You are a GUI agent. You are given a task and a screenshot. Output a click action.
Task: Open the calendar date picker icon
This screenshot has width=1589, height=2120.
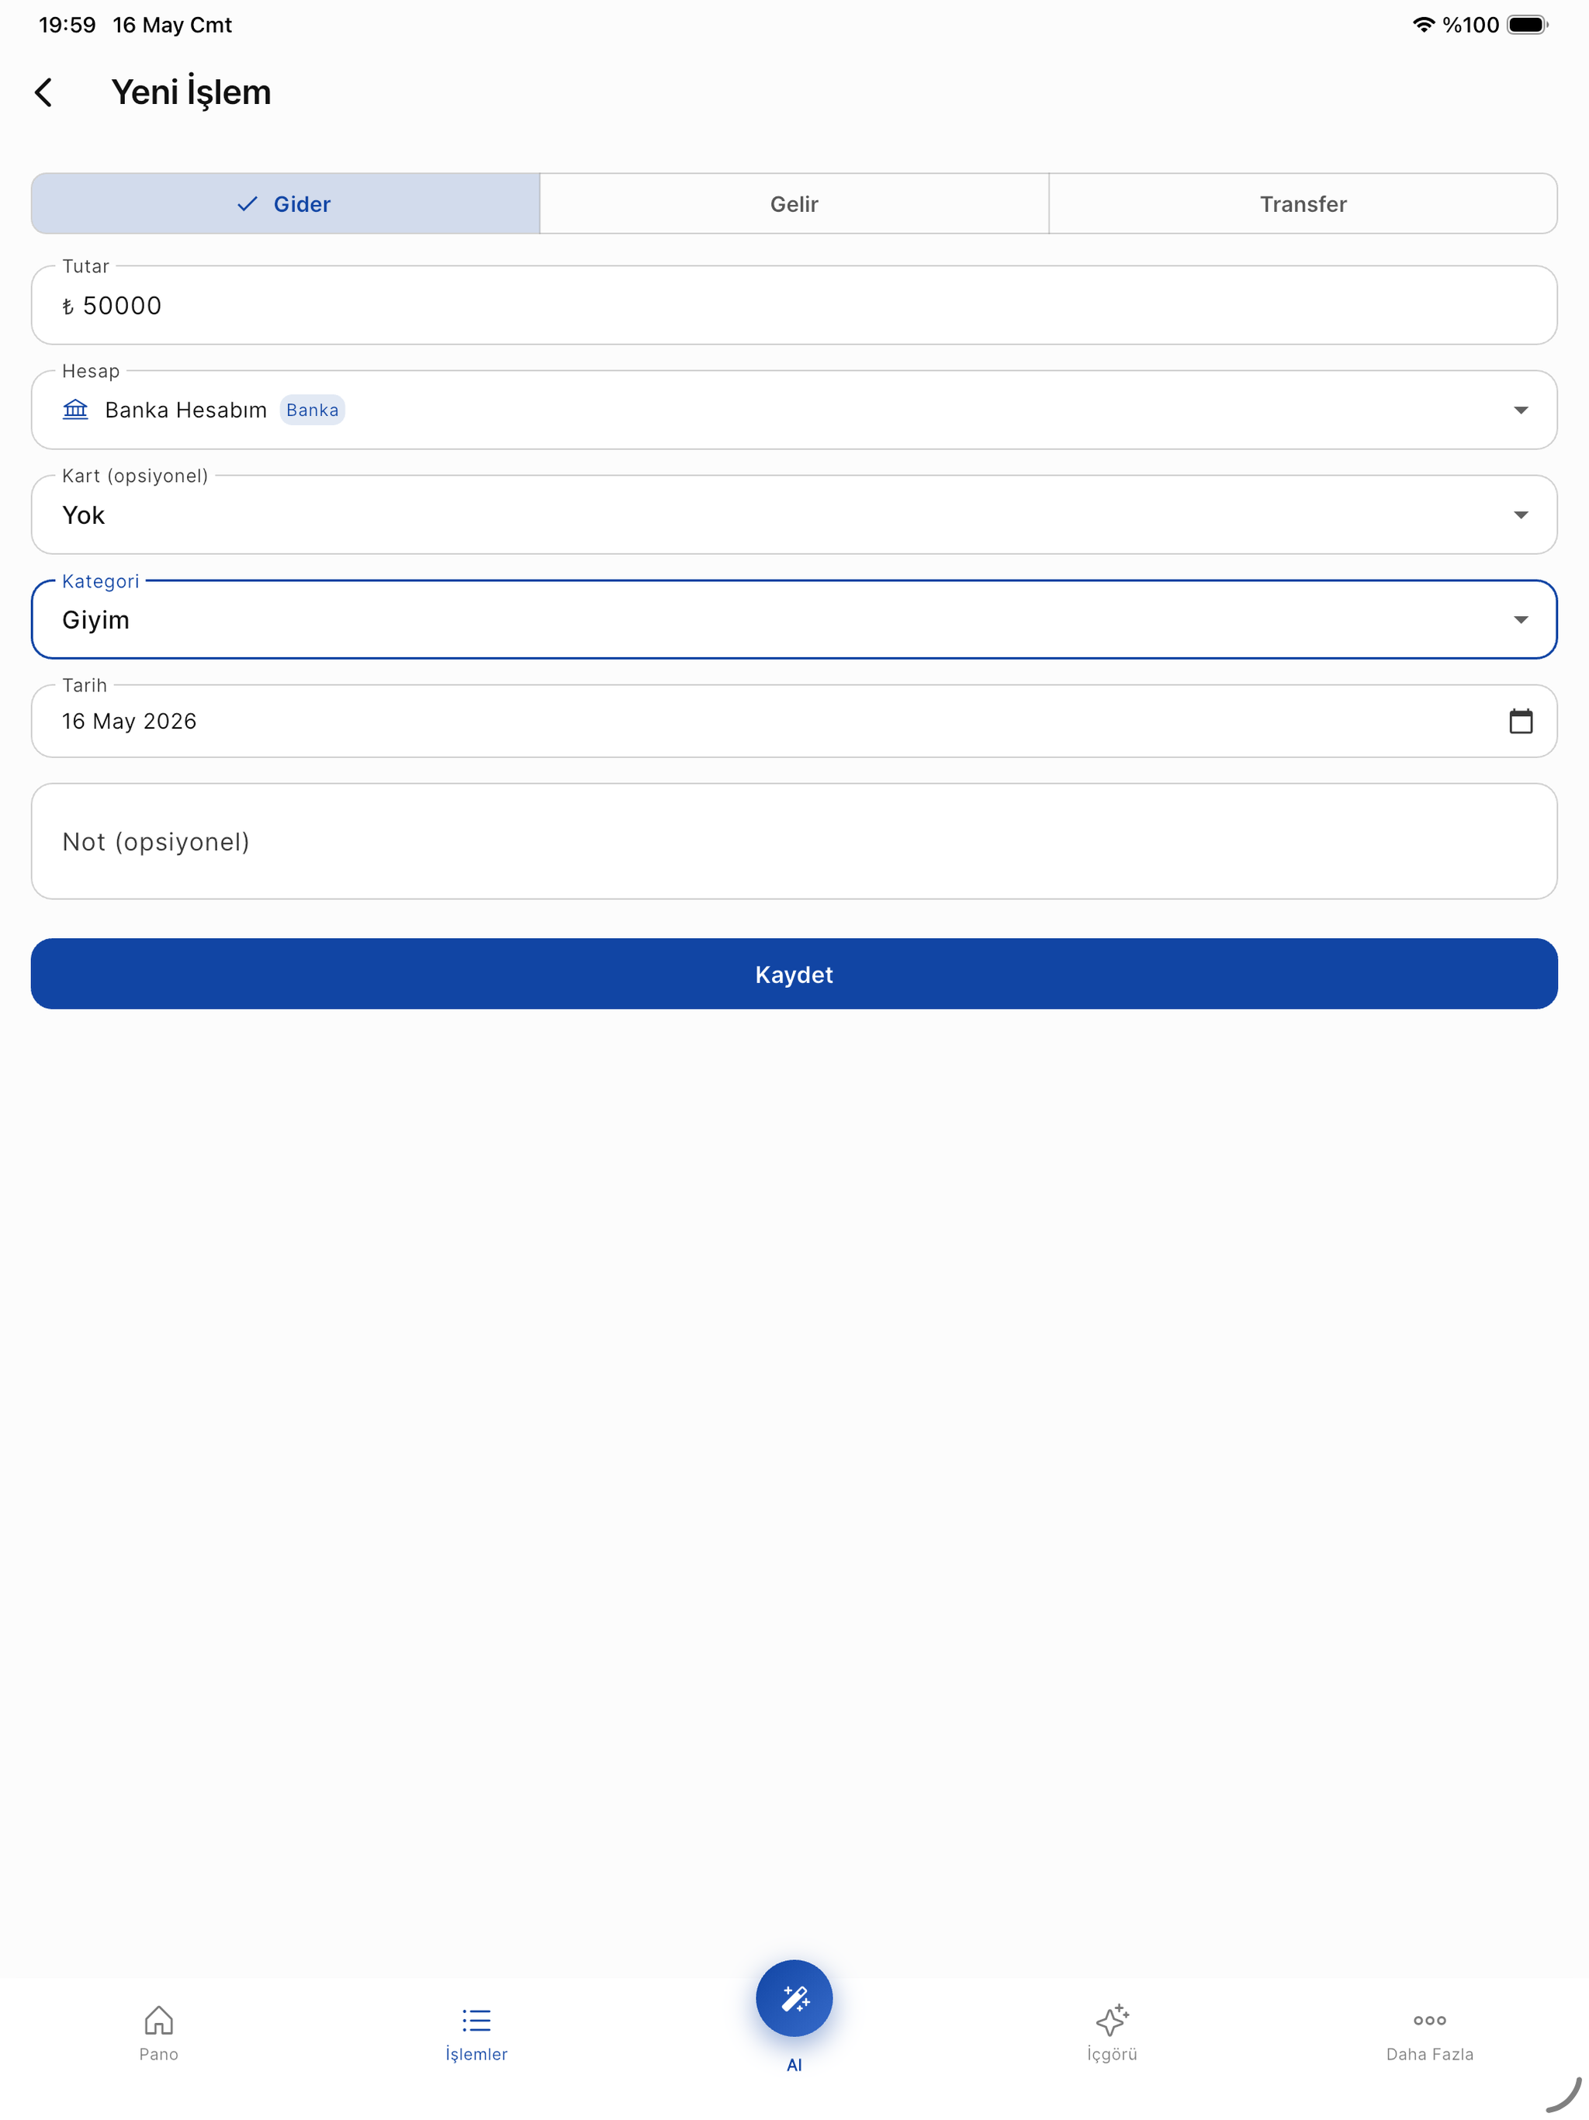pos(1520,721)
